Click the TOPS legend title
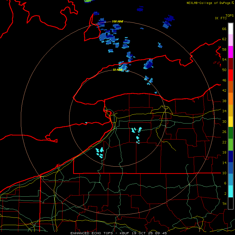Image resolution: width=235 pixels, height=235 pixels. tap(230, 16)
